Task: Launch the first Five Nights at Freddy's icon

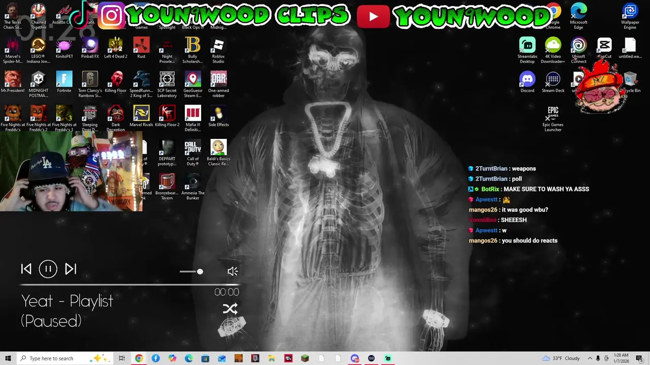Action: pyautogui.click(x=13, y=119)
